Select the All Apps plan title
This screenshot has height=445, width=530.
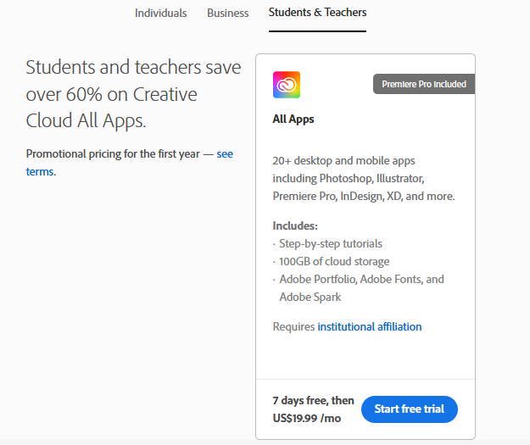click(x=293, y=120)
